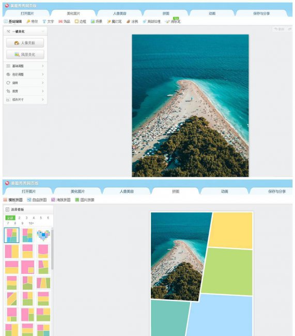
Task: Click the undo 撤销 arrow above canvas
Action: [x=280, y=29]
